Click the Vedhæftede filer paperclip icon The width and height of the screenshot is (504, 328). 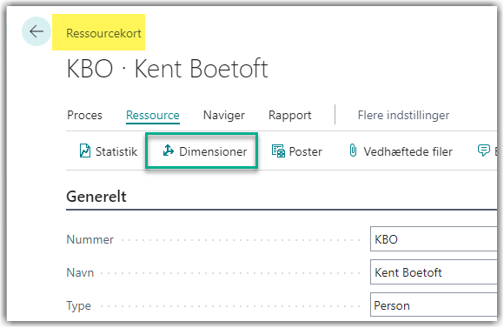[x=353, y=151]
